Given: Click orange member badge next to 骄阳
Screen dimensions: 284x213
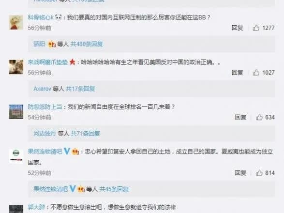Looking at the screenshot, I should [x=52, y=44].
